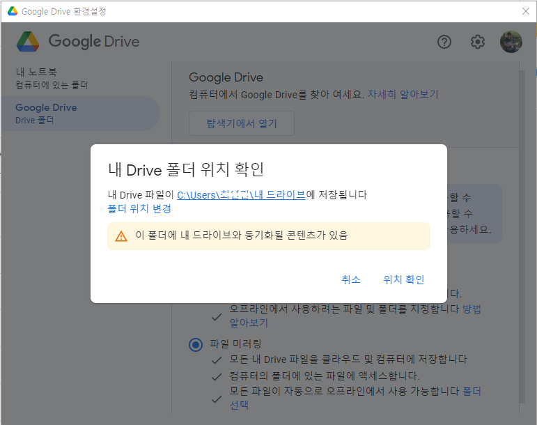Viewport: 537px width, 425px height.
Task: Confirm with the 위치 확인 button
Action: 404,279
